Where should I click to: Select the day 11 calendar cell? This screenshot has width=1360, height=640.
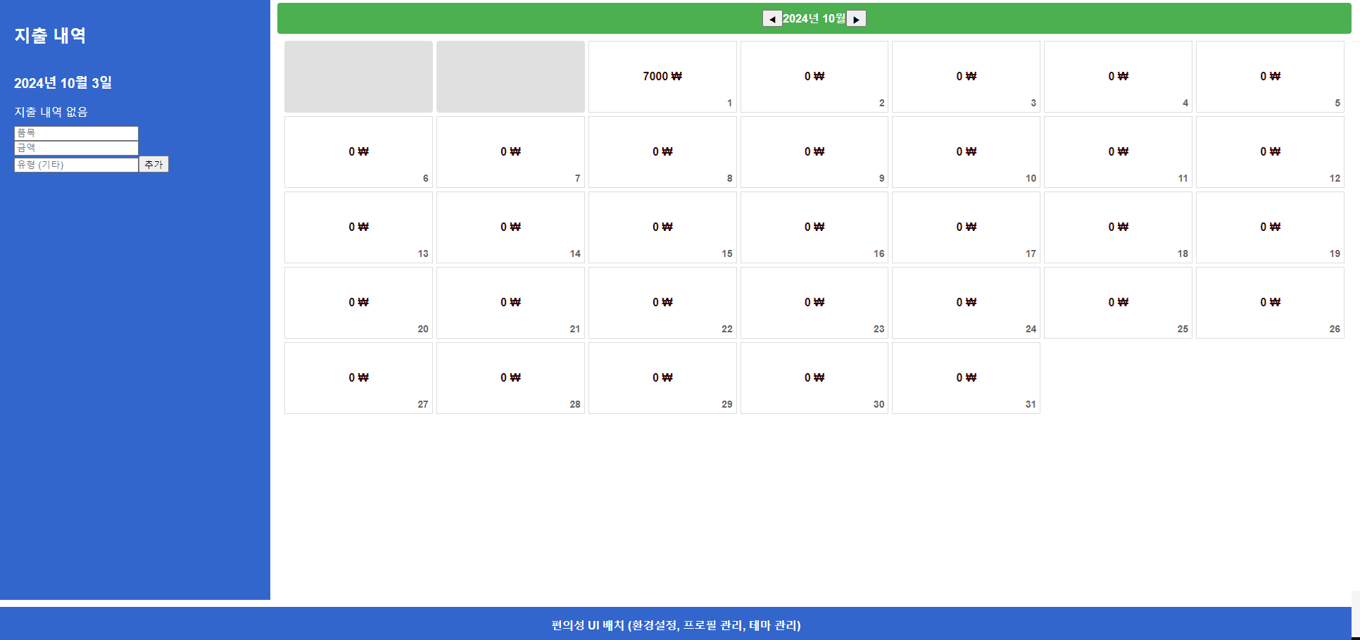click(x=1118, y=152)
